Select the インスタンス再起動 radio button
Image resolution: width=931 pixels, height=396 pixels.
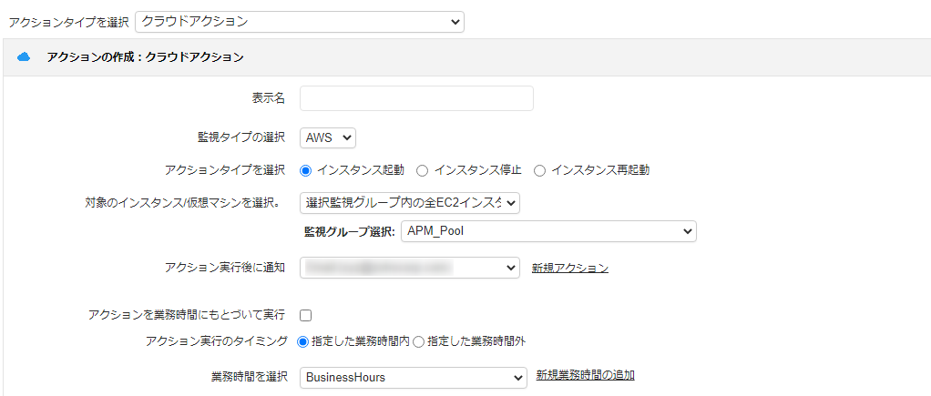tap(540, 170)
